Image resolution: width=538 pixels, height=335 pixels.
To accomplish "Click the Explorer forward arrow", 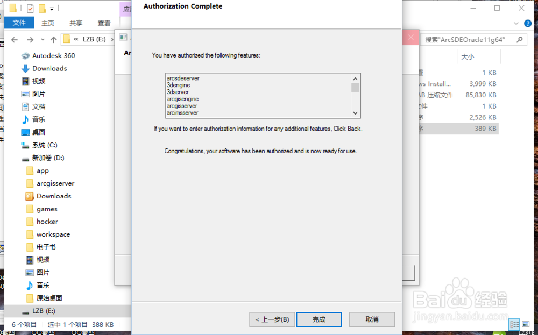I will pyautogui.click(x=30, y=40).
